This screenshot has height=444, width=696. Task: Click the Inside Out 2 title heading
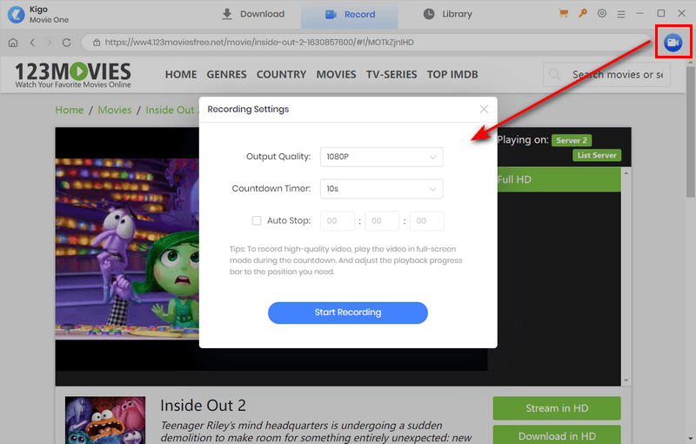pyautogui.click(x=203, y=406)
